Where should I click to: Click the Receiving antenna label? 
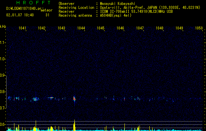(75, 15)
